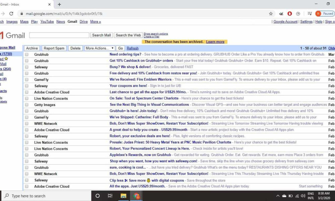Open the Settings link
This screenshot has height=201, width=335.
pos(307,21)
